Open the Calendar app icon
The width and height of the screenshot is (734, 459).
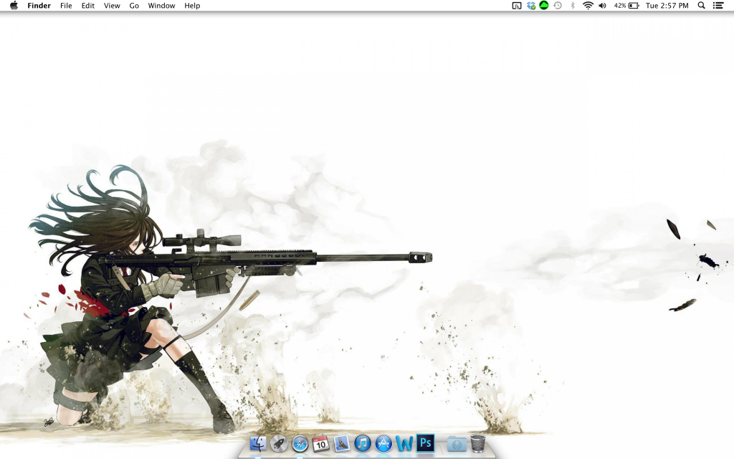click(320, 444)
